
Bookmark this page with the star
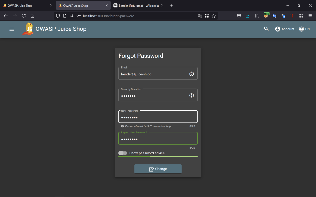[x=214, y=16]
